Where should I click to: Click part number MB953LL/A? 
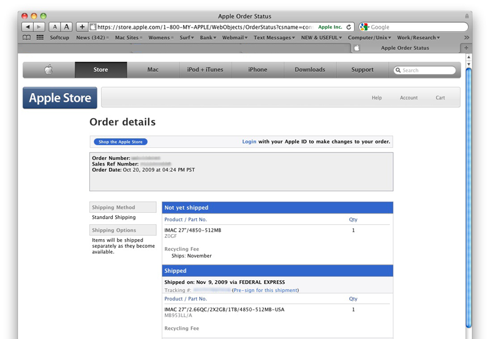click(178, 315)
